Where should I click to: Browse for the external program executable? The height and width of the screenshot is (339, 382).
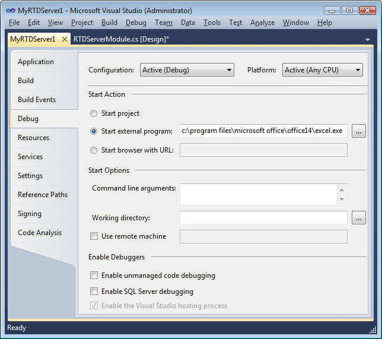(358, 131)
